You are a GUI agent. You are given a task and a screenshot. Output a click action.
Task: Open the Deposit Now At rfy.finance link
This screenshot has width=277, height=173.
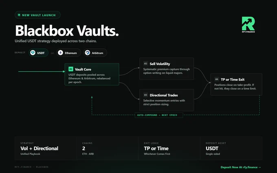click(x=241, y=167)
